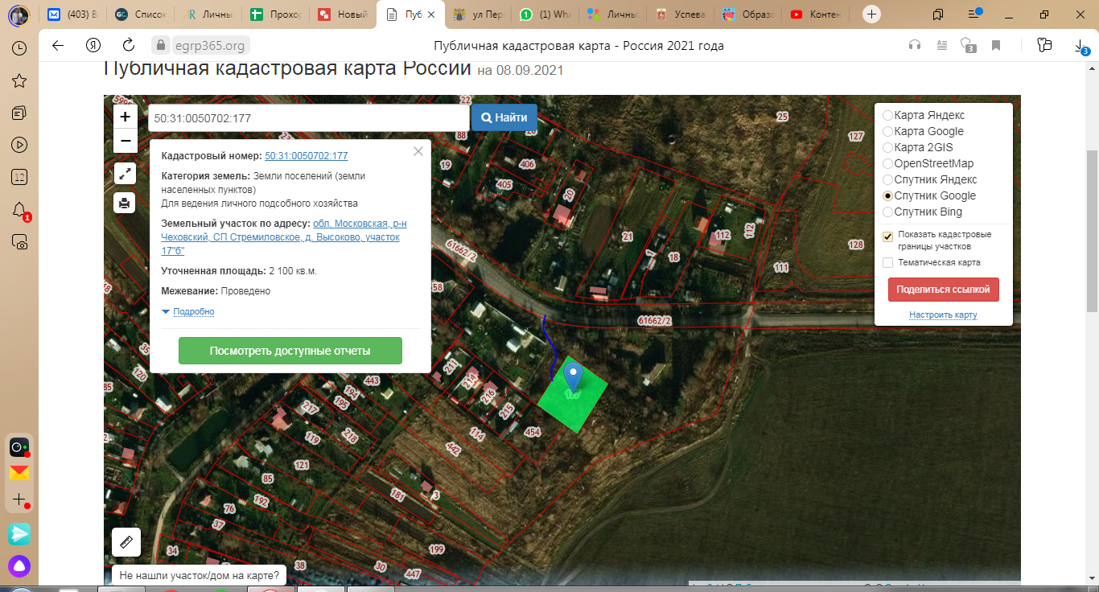Open Yandex home page button
Image resolution: width=1099 pixels, height=592 pixels.
tap(93, 45)
